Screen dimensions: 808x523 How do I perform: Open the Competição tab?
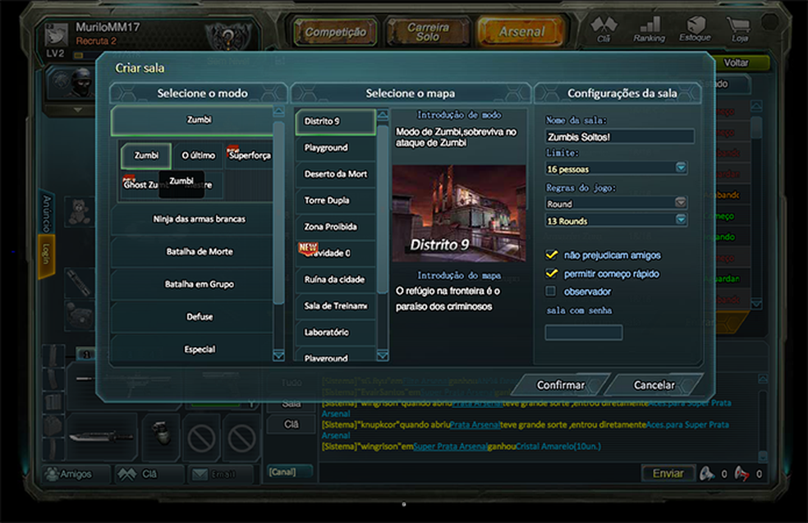click(x=336, y=32)
